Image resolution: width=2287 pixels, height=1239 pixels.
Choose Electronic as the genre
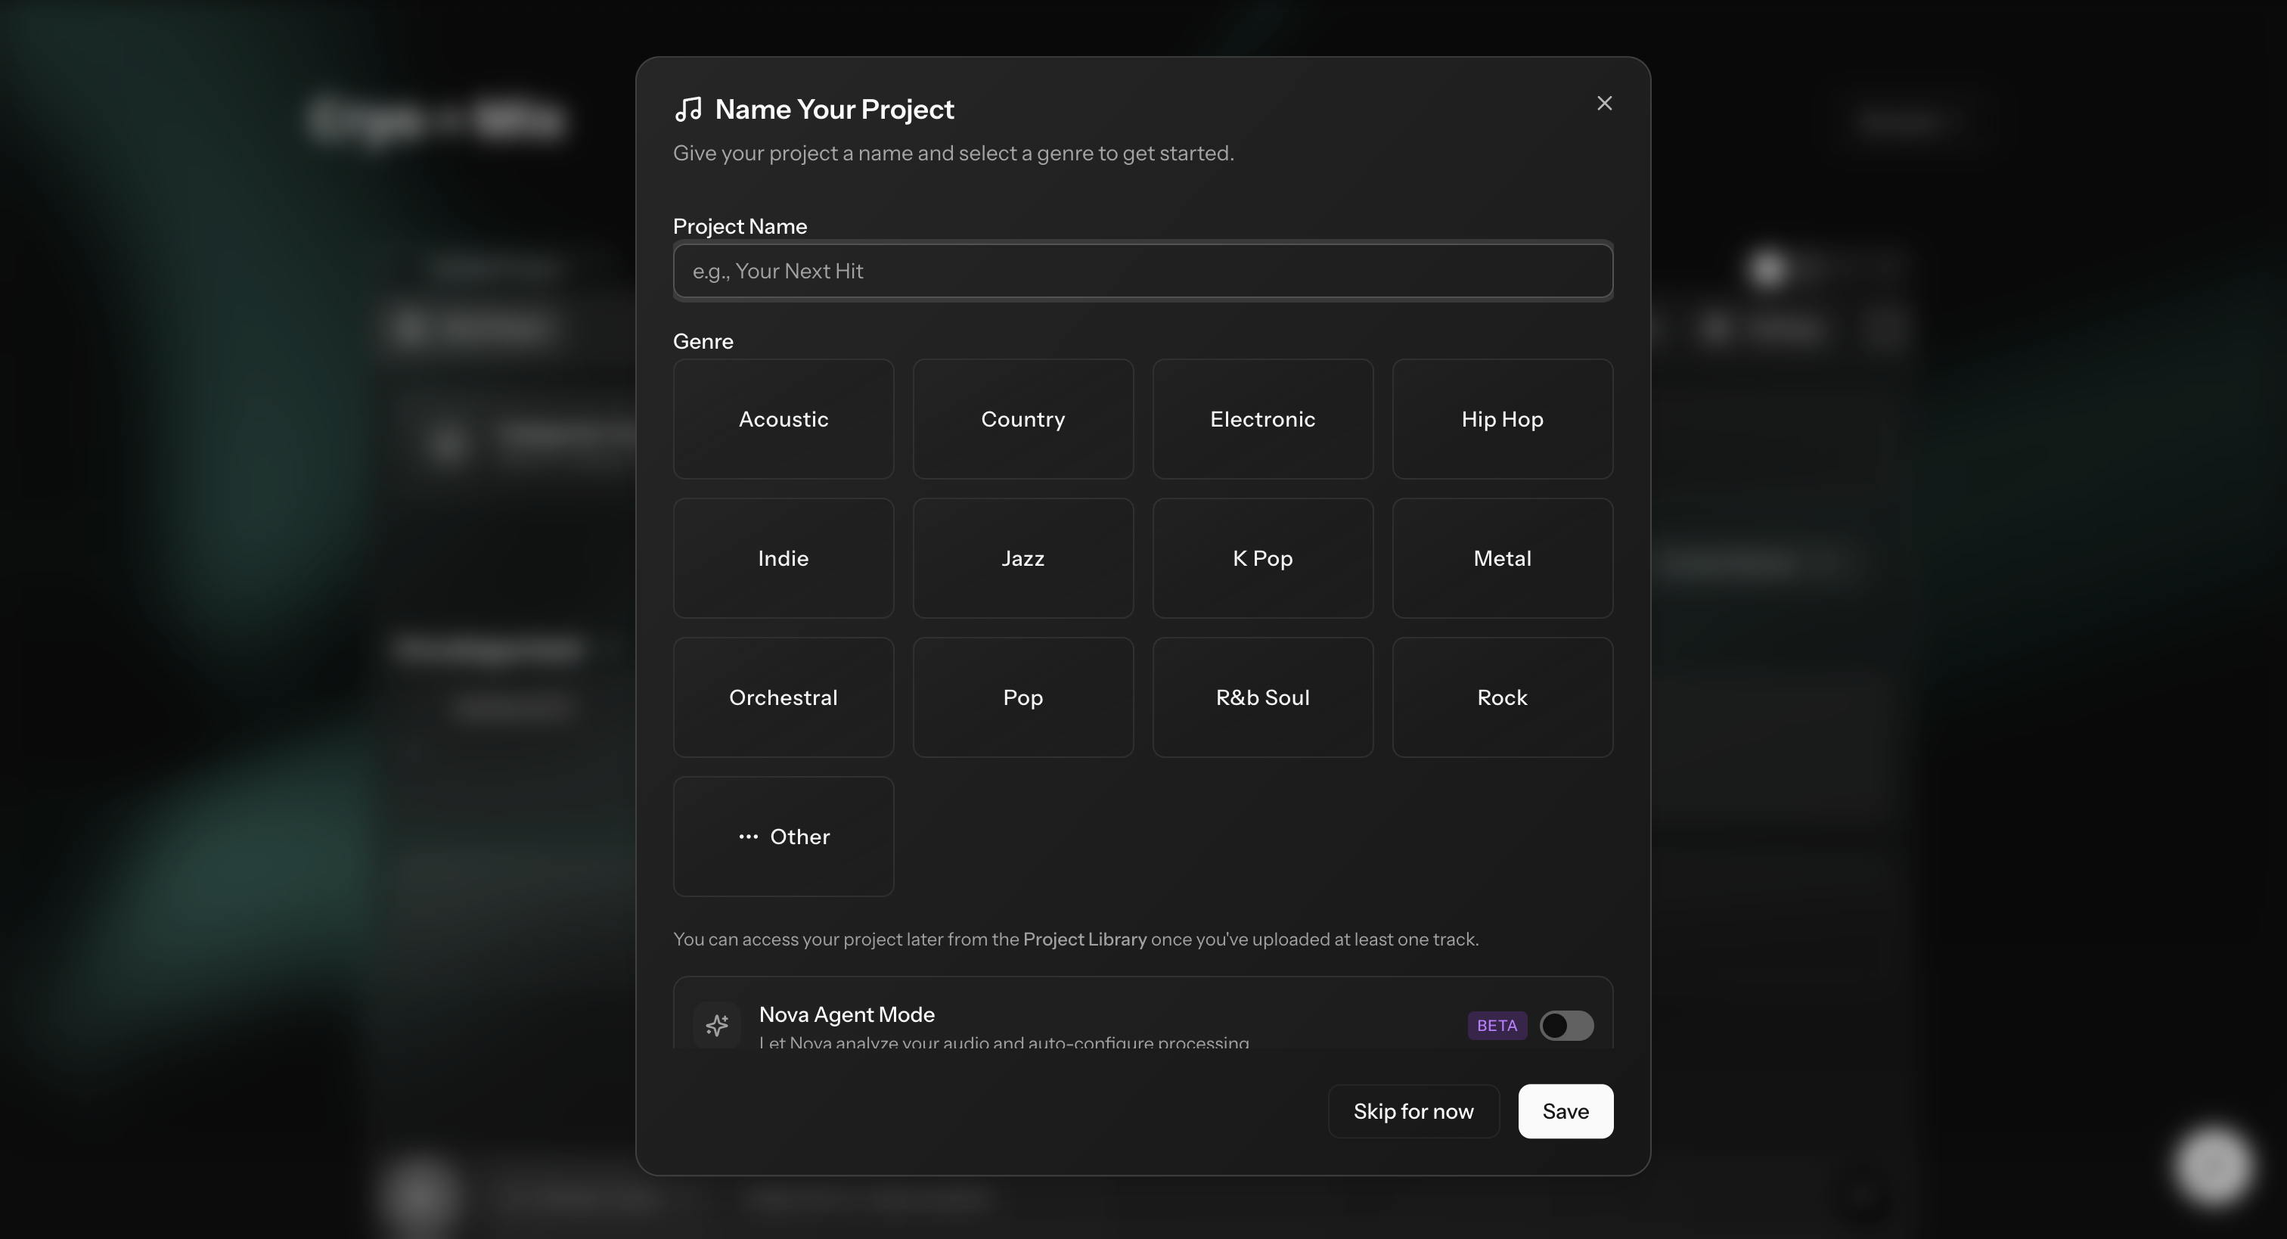click(x=1262, y=418)
